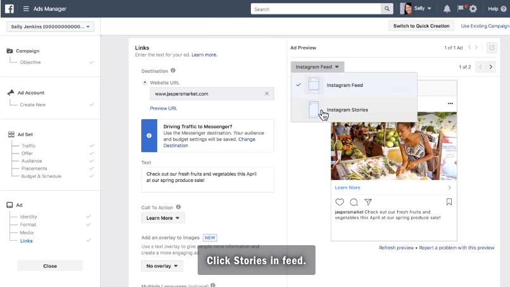Viewport: 510px width, 287px height.
Task: Click Switch to Quick Creation
Action: tap(421, 26)
